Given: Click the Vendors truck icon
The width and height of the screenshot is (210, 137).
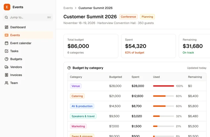Looking at the screenshot, I should pos(6,67).
